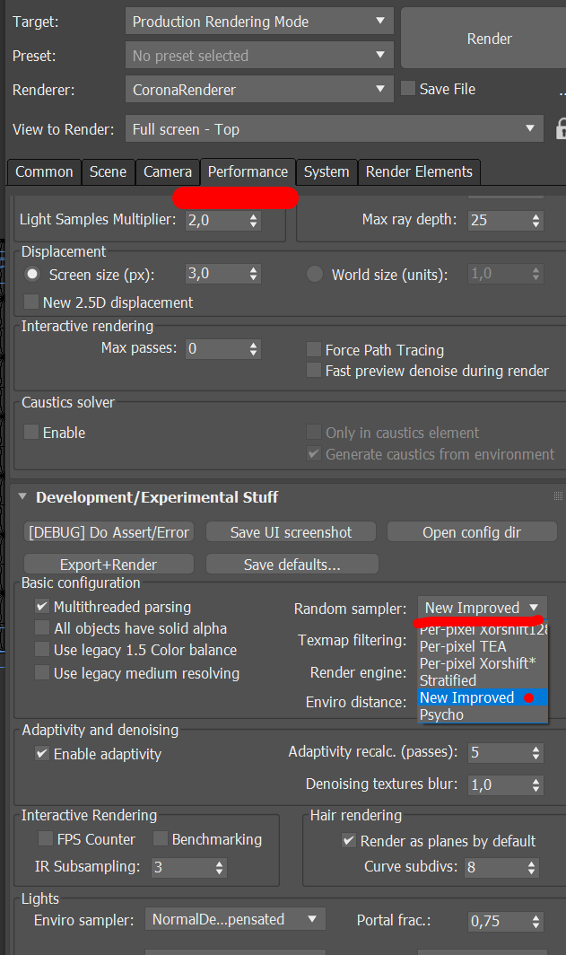
Task: Switch to the Common tab
Action: tap(44, 171)
